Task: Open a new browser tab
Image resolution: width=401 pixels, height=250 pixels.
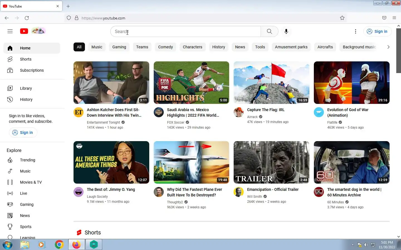Action: (68, 6)
